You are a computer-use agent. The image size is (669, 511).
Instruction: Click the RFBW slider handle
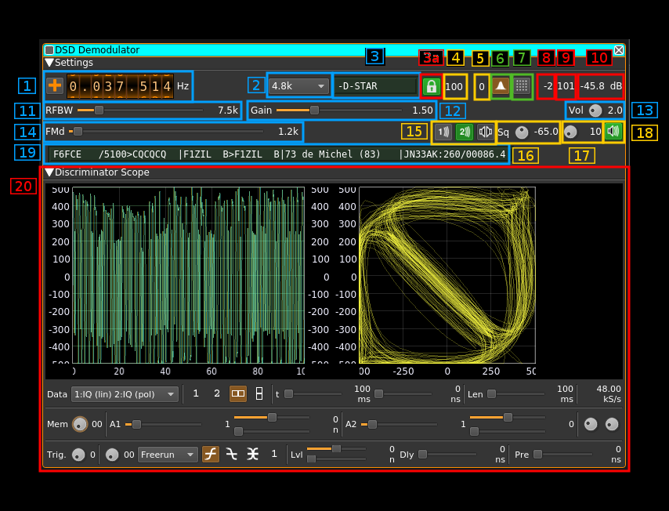click(x=99, y=111)
